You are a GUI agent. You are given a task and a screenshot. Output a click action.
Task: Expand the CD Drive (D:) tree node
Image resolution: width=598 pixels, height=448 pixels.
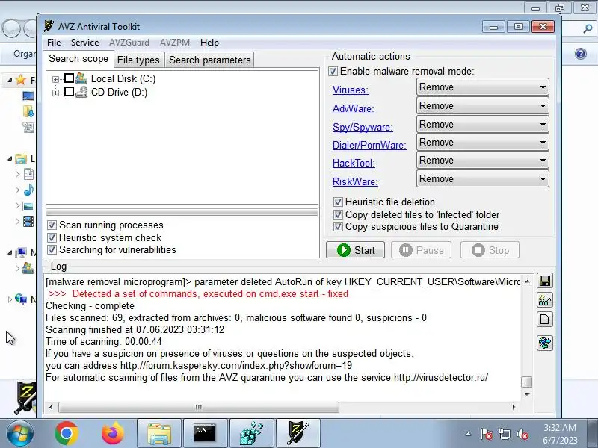tap(55, 93)
